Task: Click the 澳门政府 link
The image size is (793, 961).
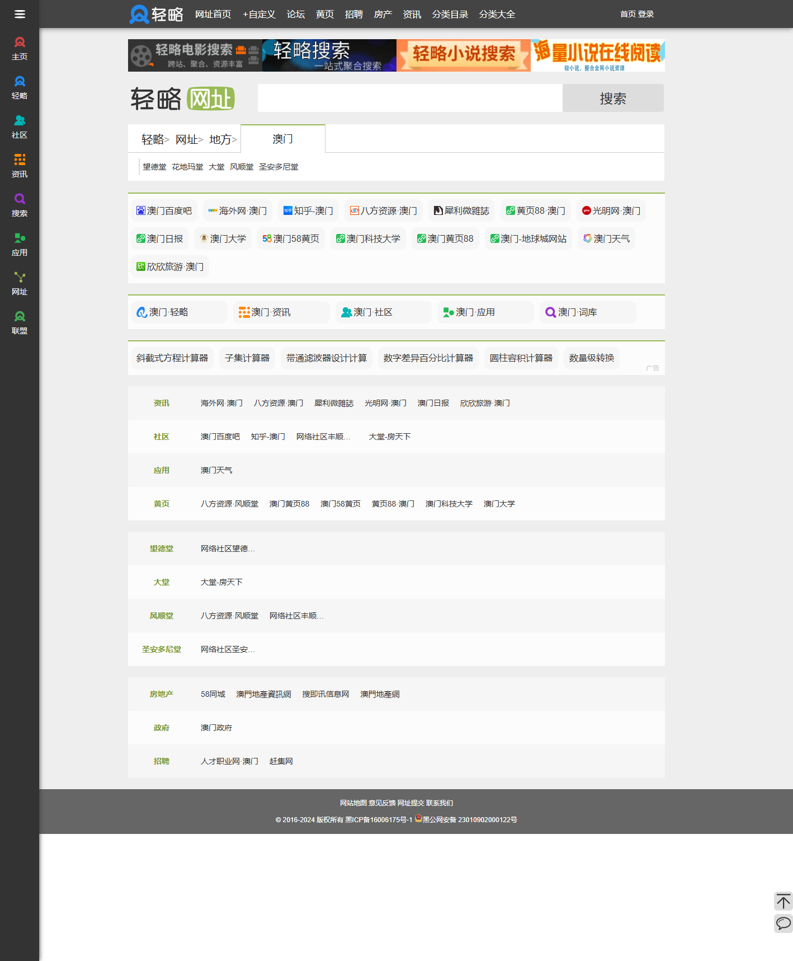Action: click(216, 728)
